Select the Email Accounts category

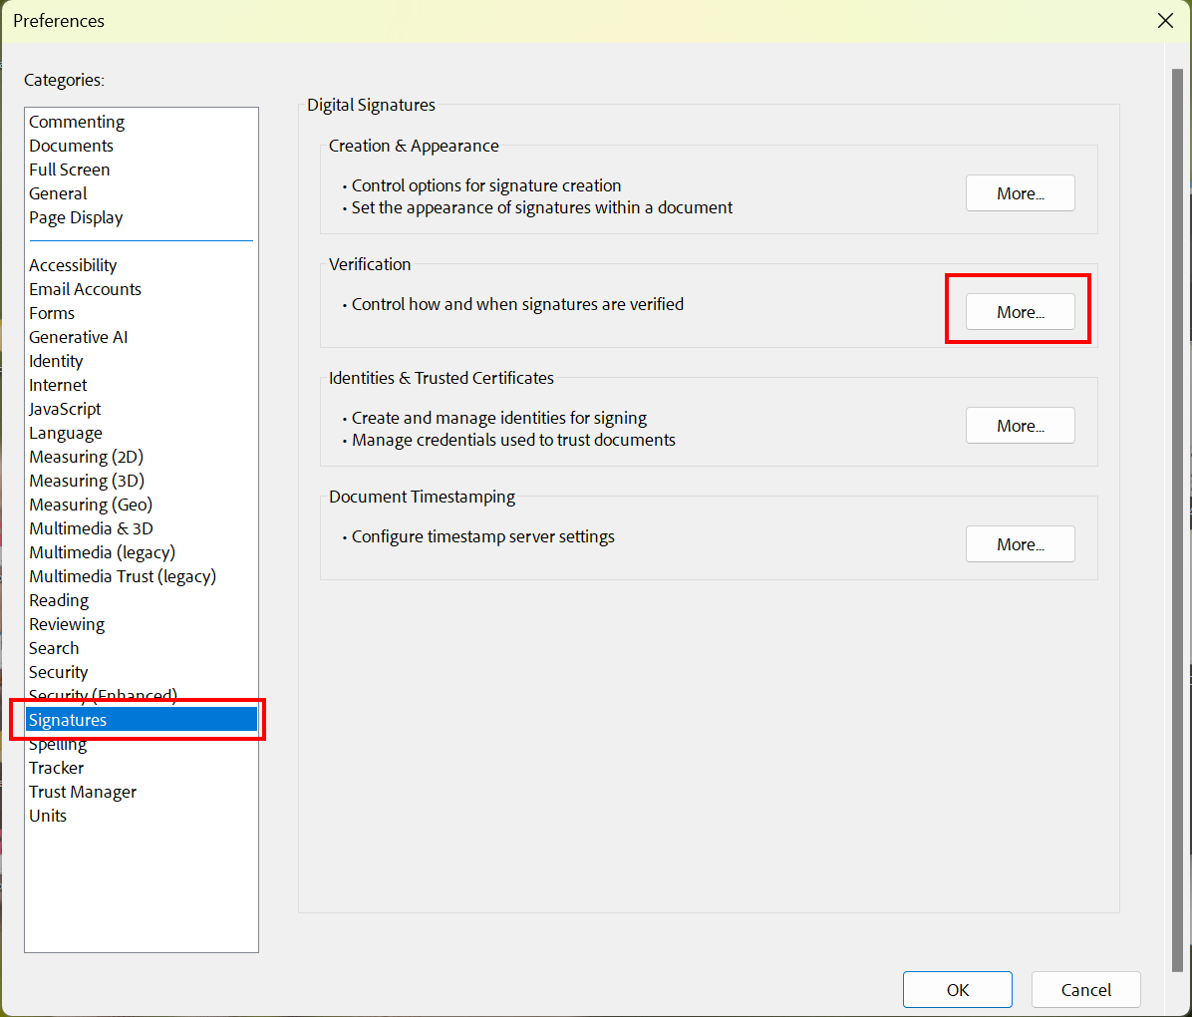[x=85, y=288]
